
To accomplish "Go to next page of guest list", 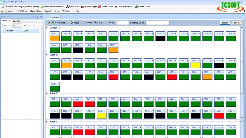I will [x=30, y=25].
